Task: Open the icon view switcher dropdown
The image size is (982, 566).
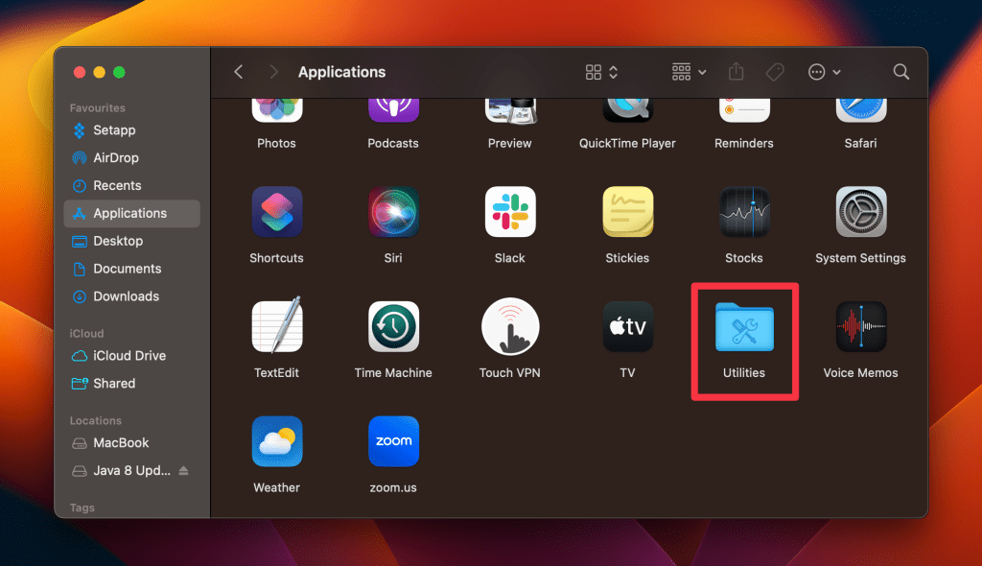Action: (x=601, y=72)
